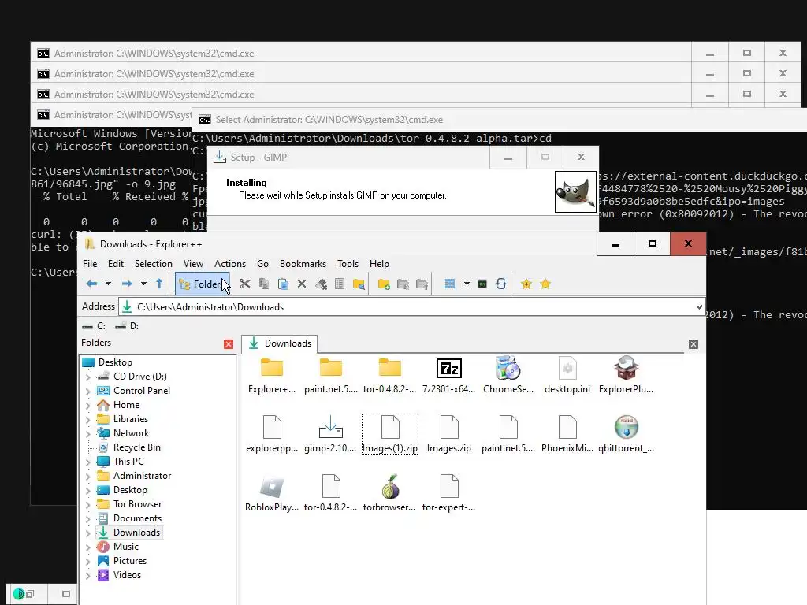807x605 pixels.
Task: Toggle the Folders pane button
Action: pos(203,284)
